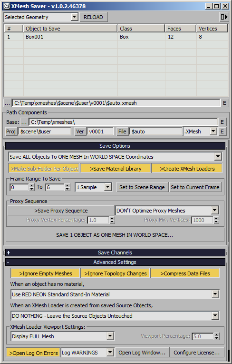
Task: Open DON'T Optimize Proxy Meshes dropdown
Action: click(x=167, y=211)
